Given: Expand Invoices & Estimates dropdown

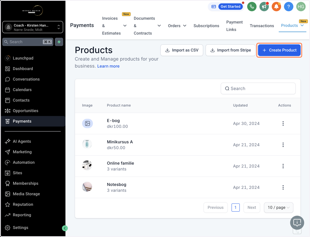Looking at the screenshot, I should point(125,26).
